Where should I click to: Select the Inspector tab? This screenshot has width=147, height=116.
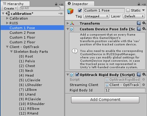80,4
